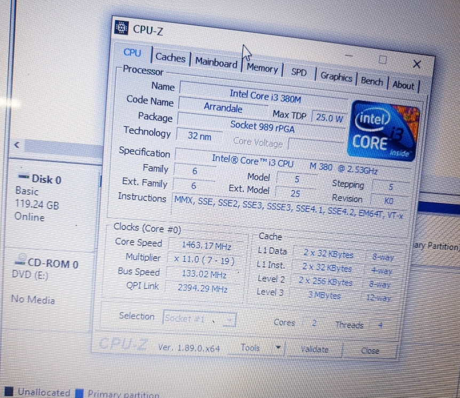Open the Bench tab
The image size is (460, 398).
point(371,81)
